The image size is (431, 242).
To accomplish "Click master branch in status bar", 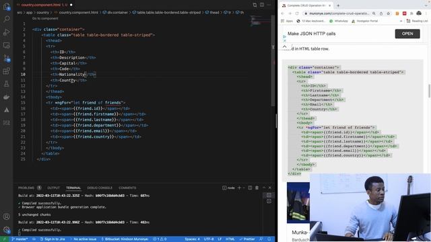I will [20, 239].
